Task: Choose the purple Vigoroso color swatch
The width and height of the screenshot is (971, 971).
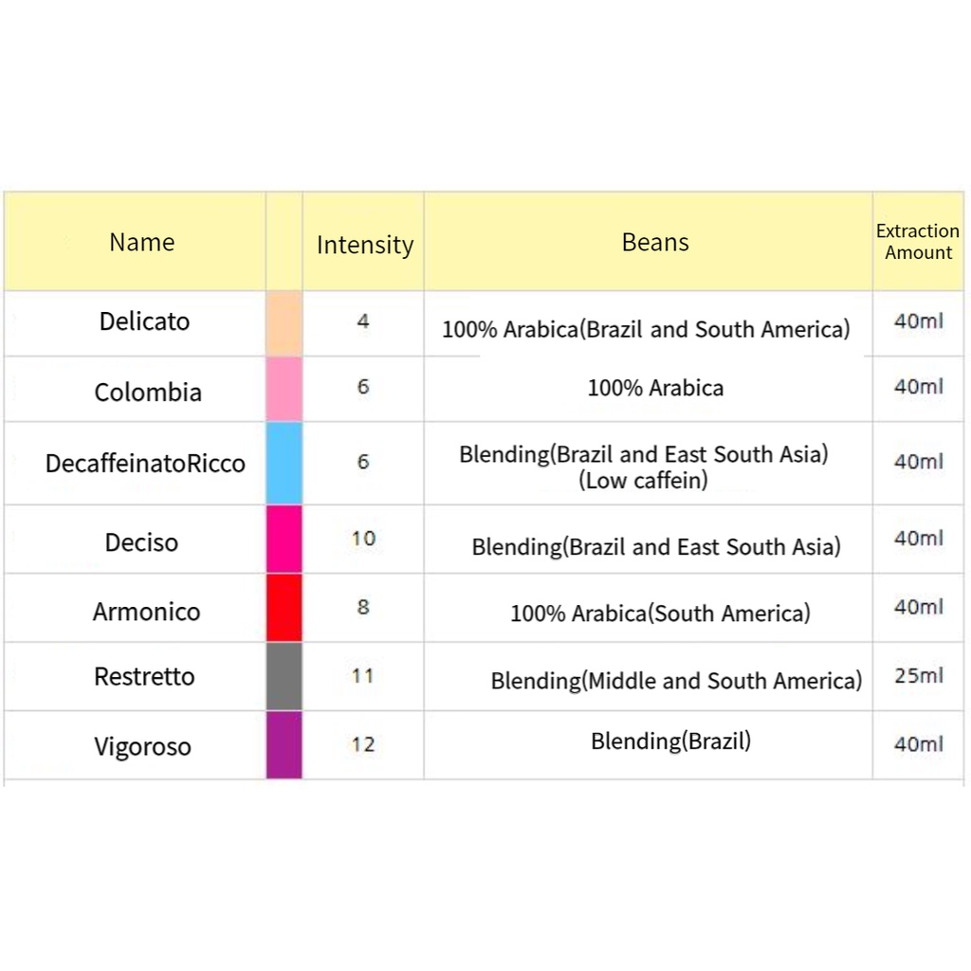Action: pyautogui.click(x=284, y=745)
